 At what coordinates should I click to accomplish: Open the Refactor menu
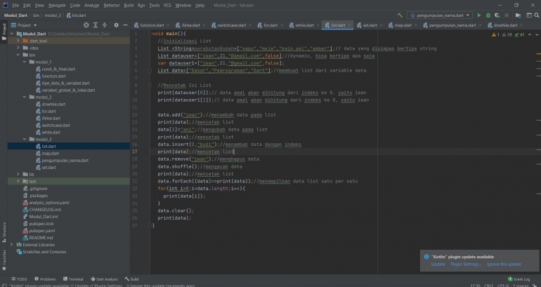coord(112,5)
